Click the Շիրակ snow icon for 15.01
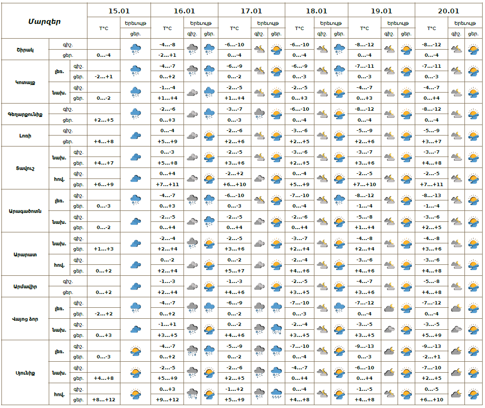This screenshot has height=408, width=485. [x=135, y=49]
